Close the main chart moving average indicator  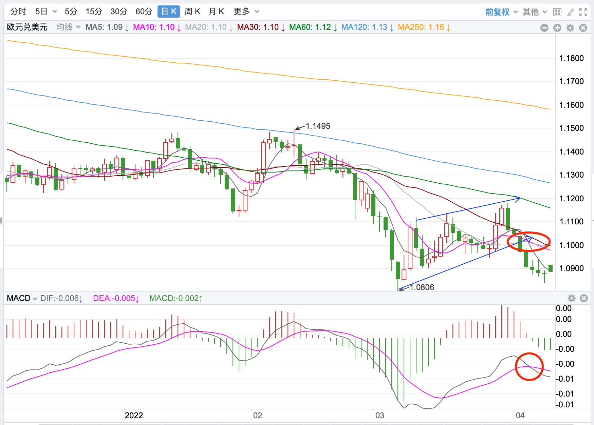[583, 28]
